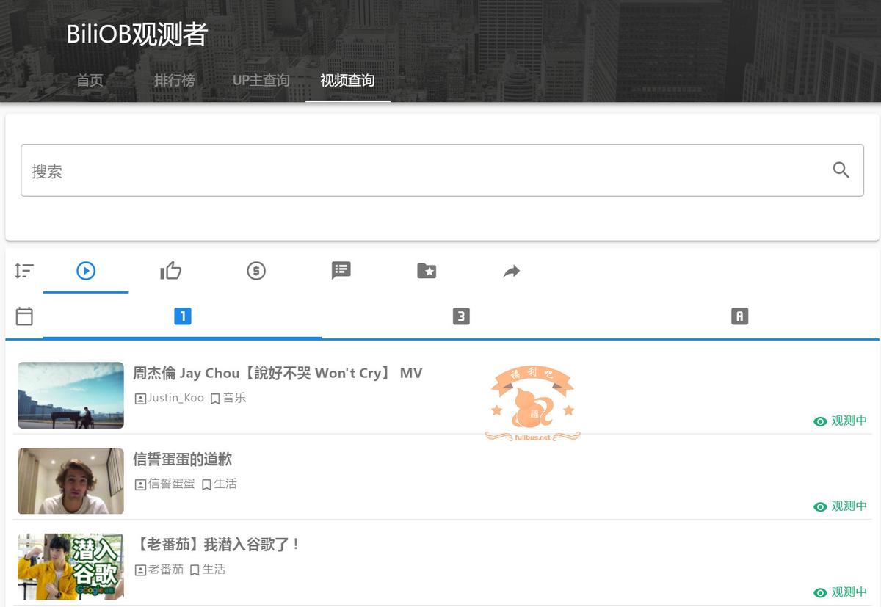Click the 搜索 input field

tap(442, 170)
